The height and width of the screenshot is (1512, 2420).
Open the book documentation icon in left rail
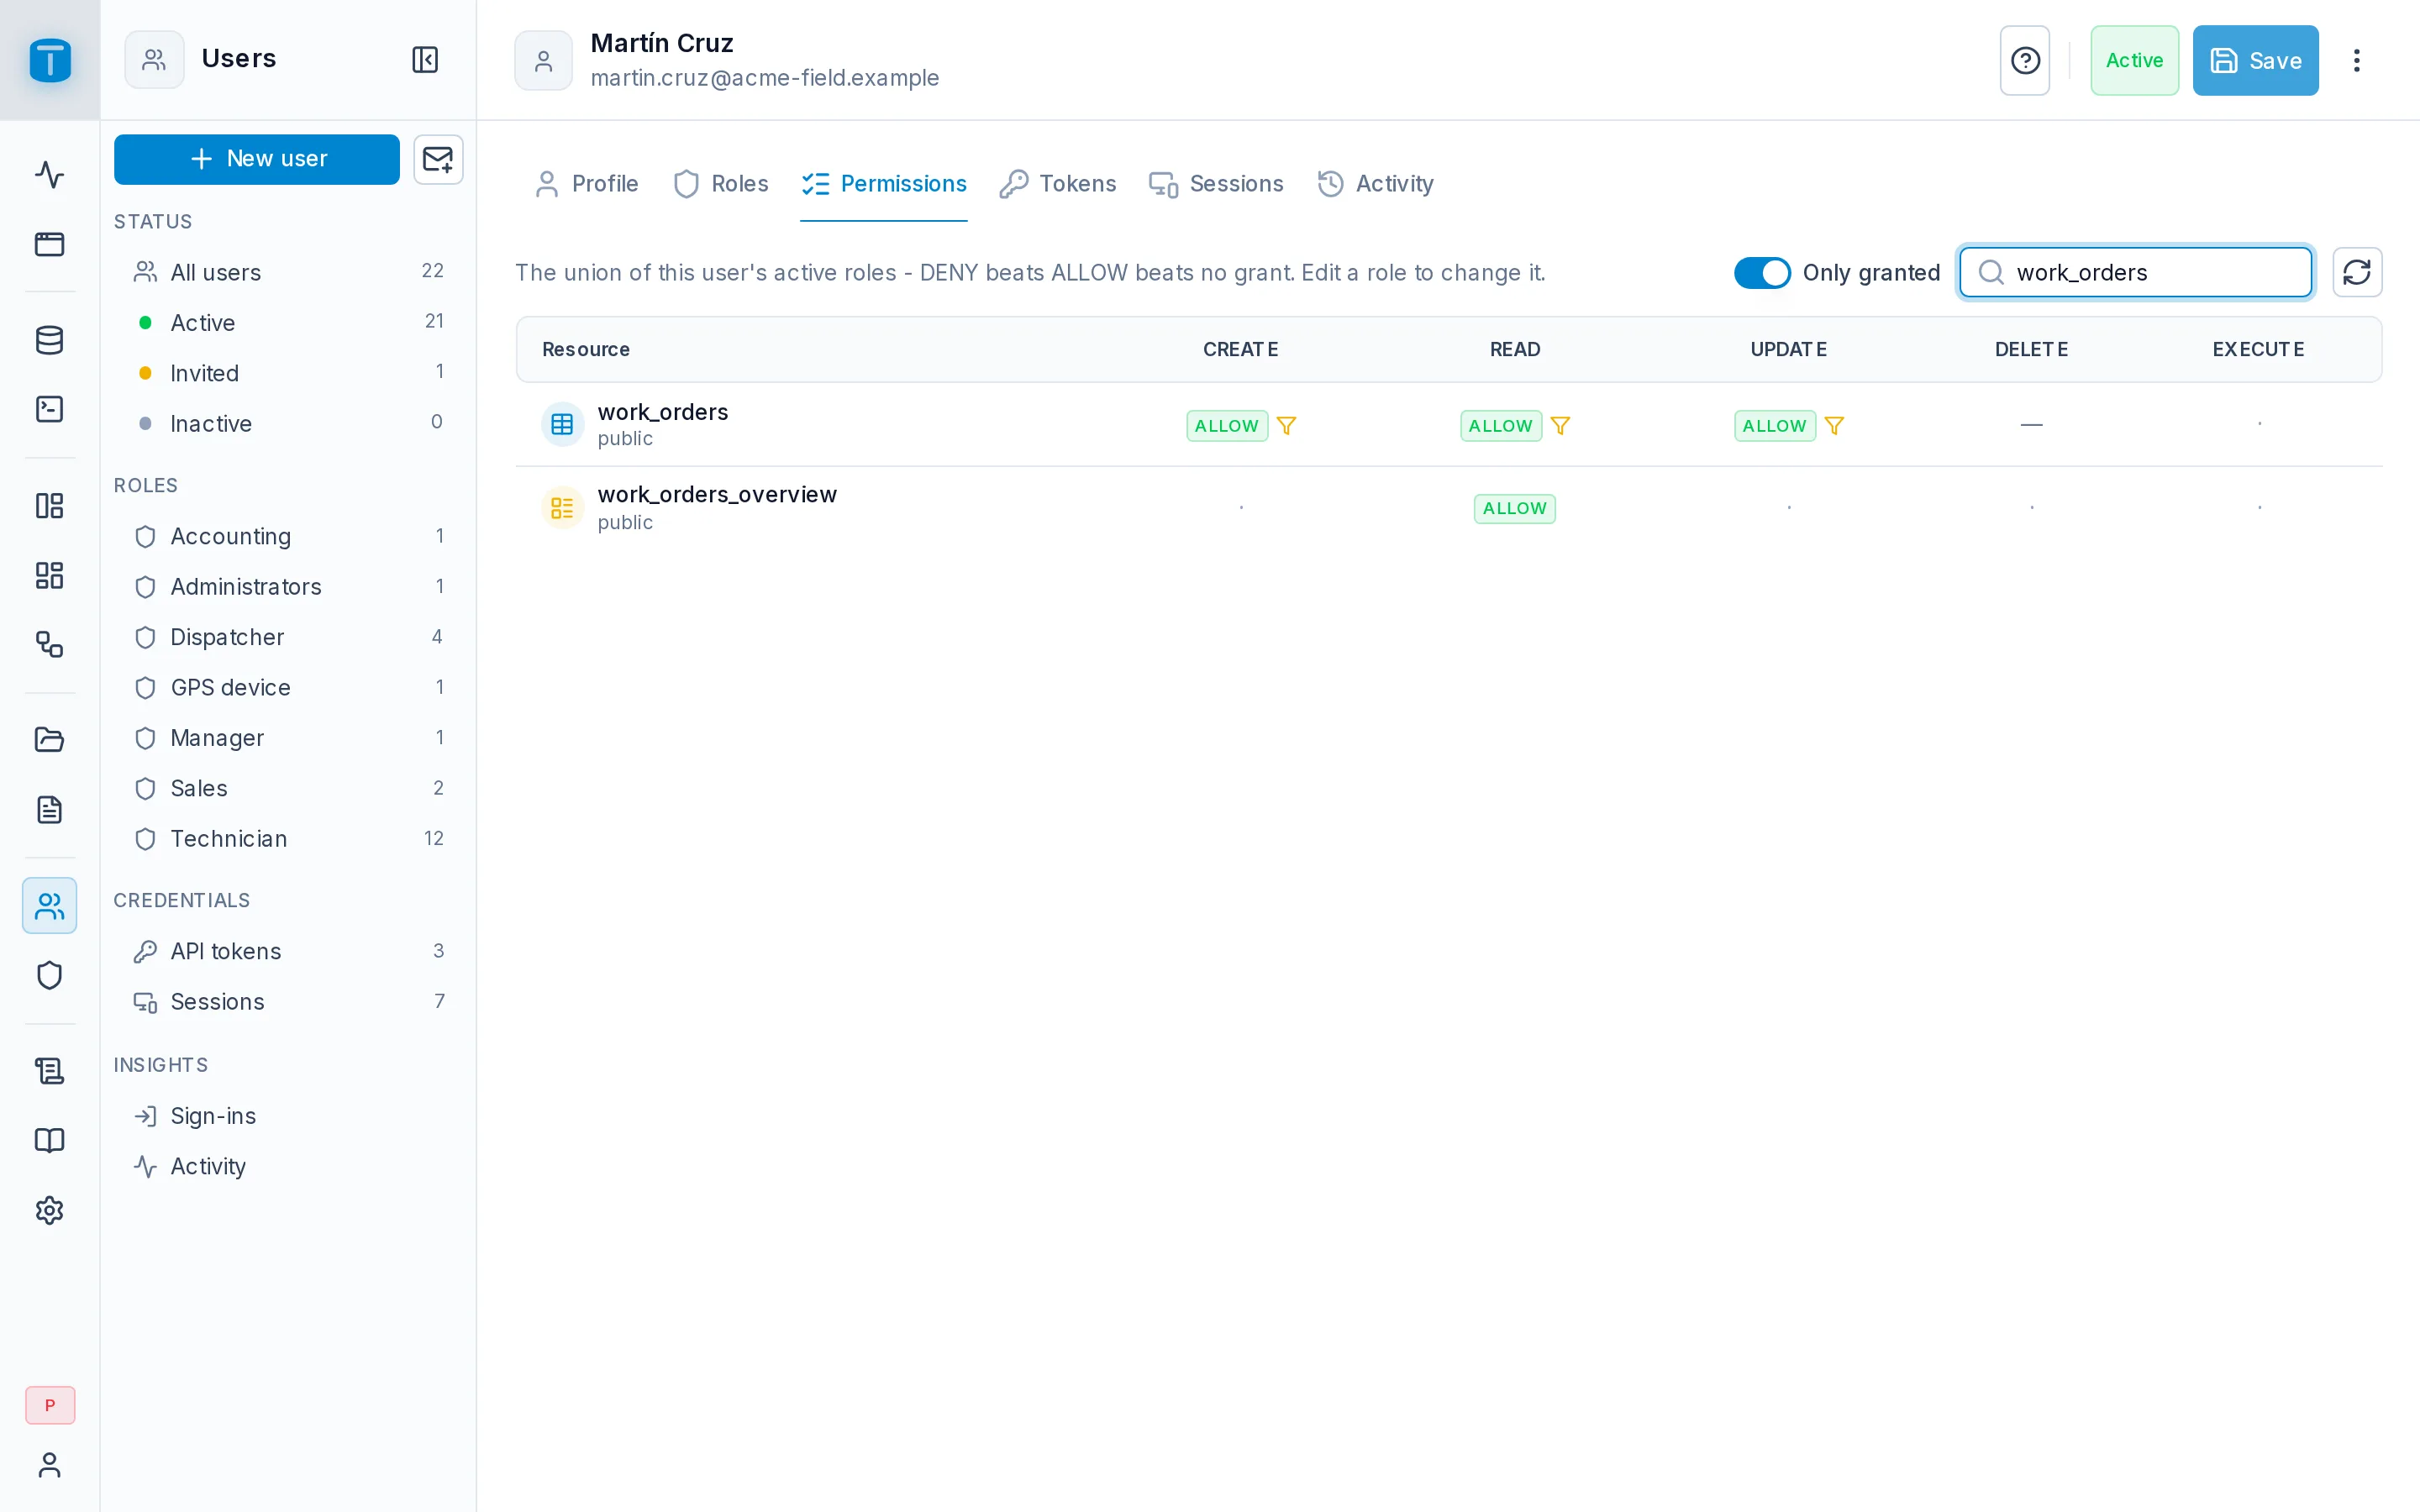(50, 1141)
